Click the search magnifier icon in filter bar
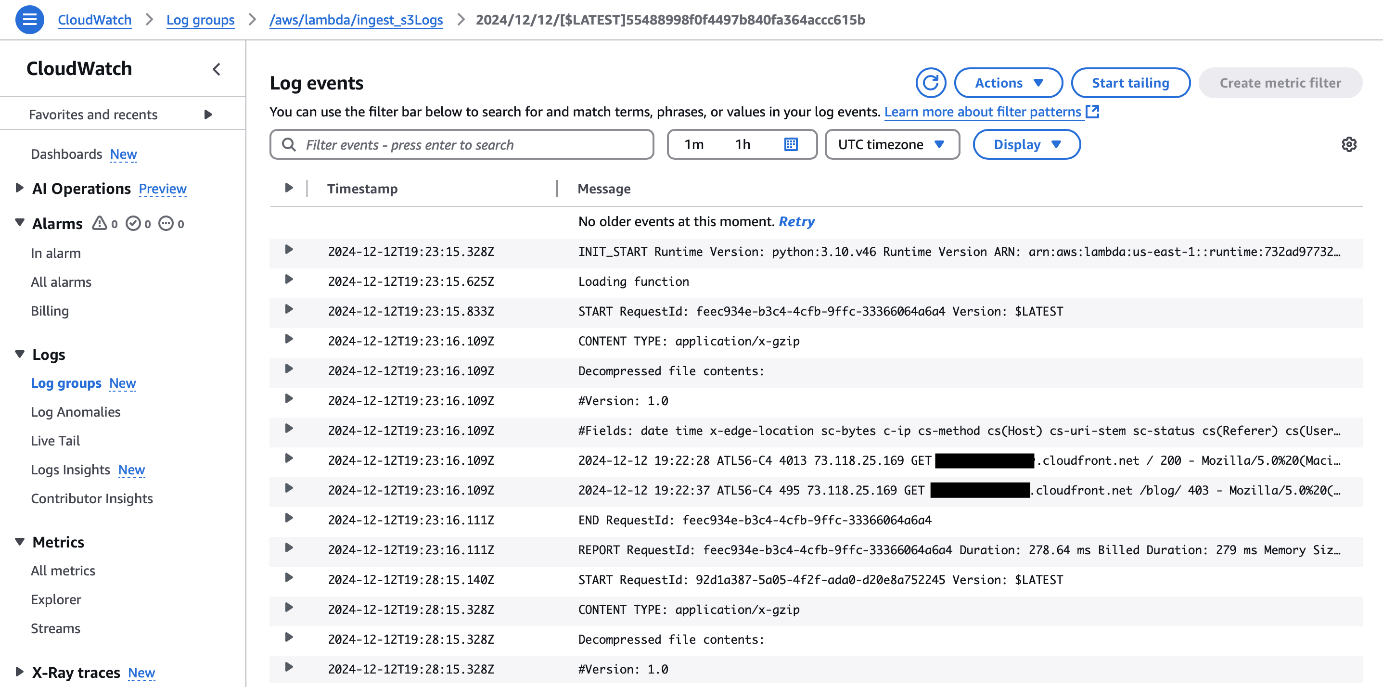The height and width of the screenshot is (687, 1383). [289, 144]
